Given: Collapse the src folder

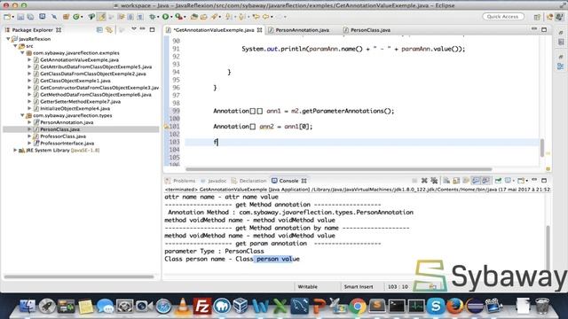Looking at the screenshot, I should [x=16, y=46].
